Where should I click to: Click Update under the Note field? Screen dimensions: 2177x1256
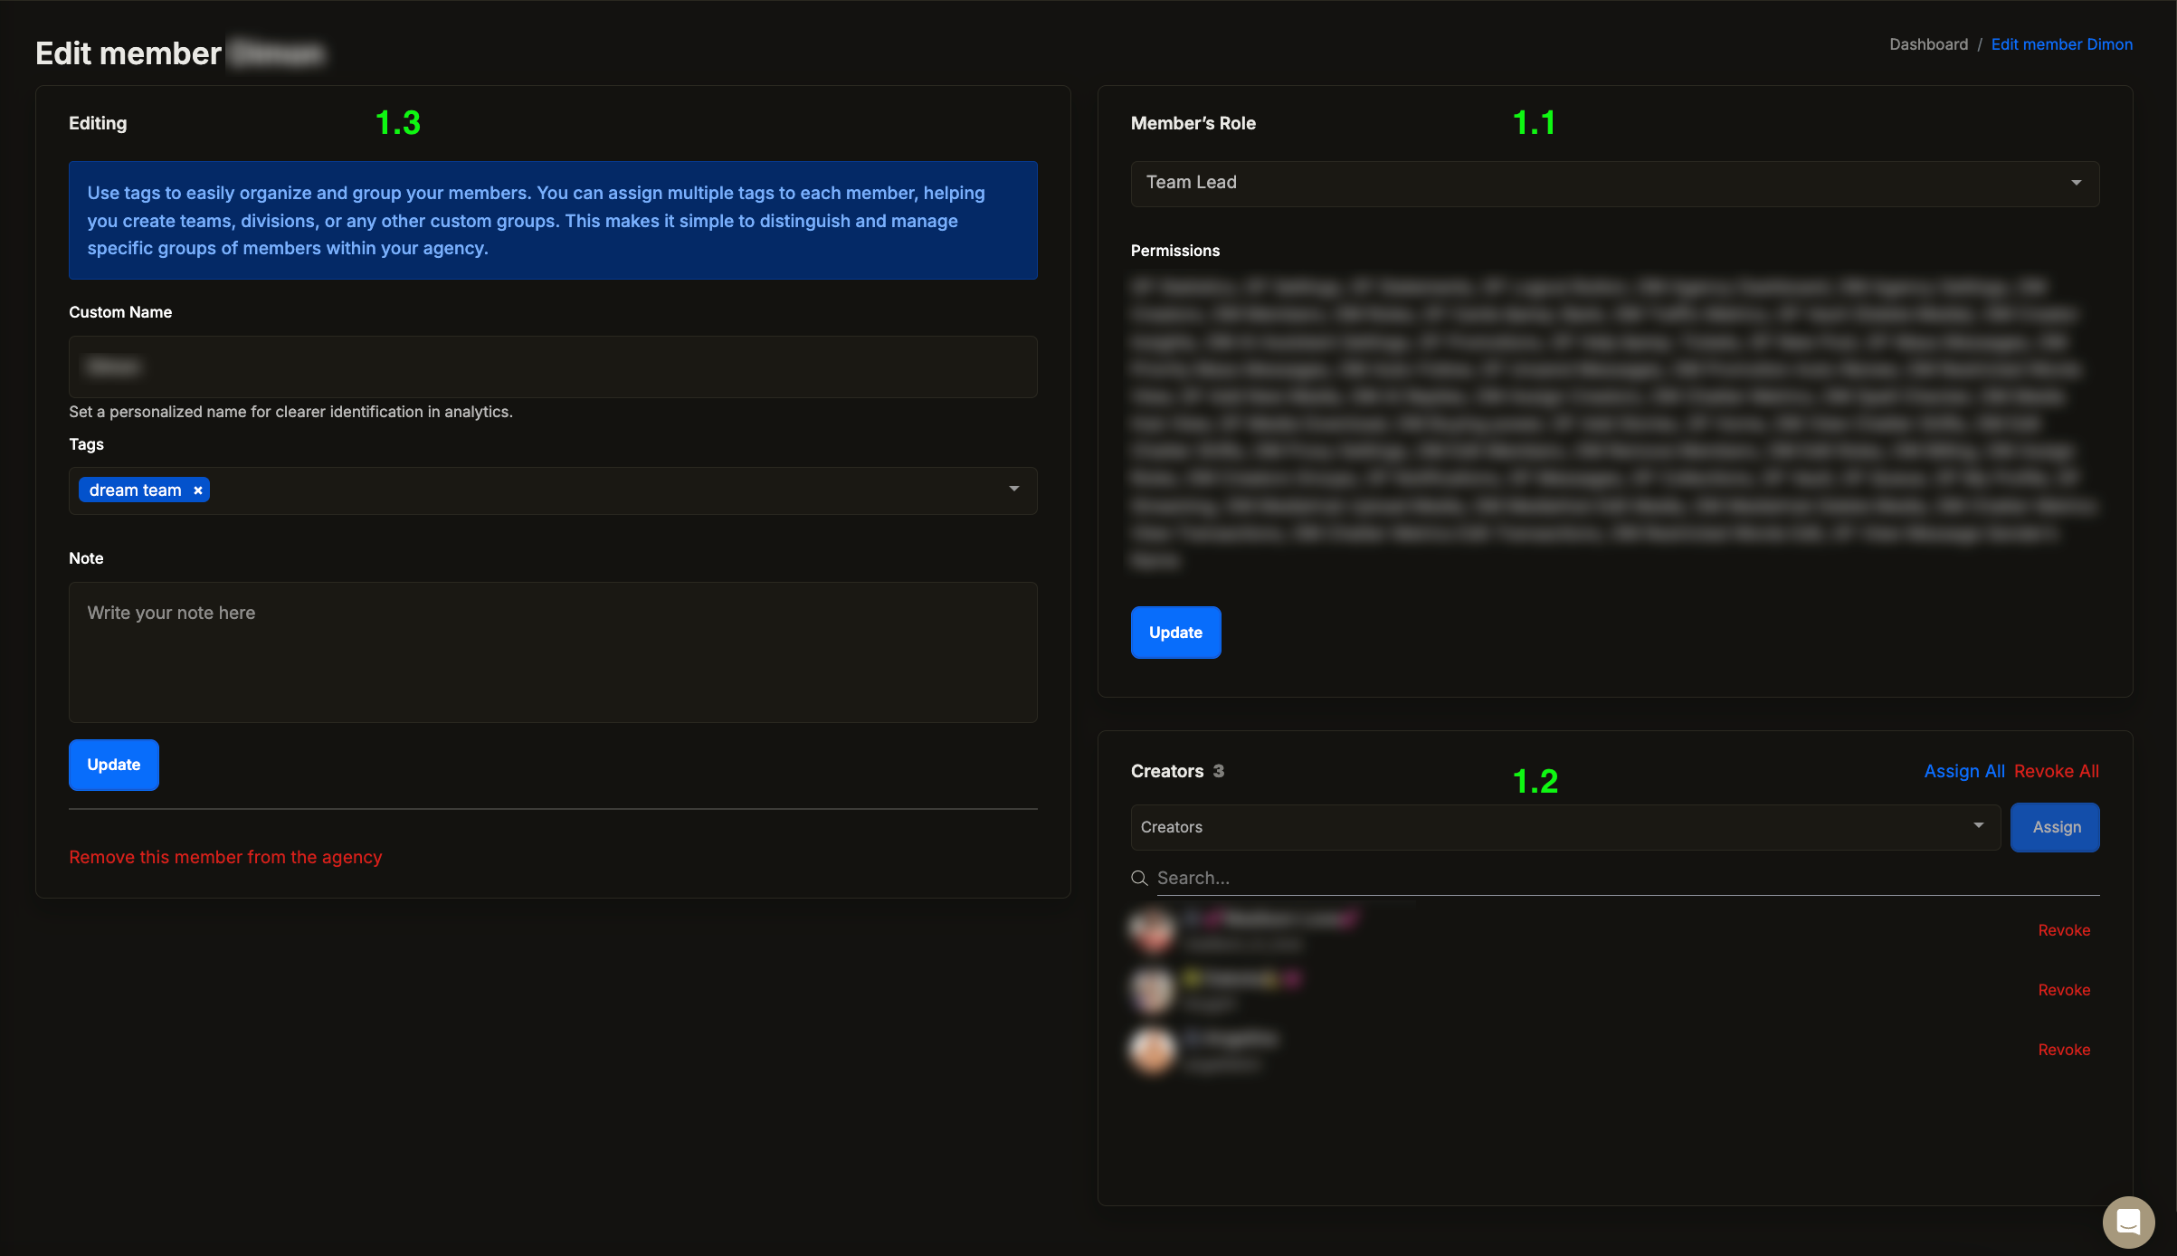pos(114,765)
